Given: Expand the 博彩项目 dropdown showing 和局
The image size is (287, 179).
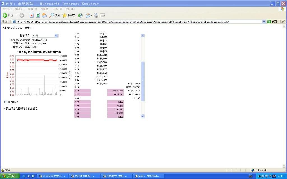Looking at the screenshot, I should click(56, 36).
